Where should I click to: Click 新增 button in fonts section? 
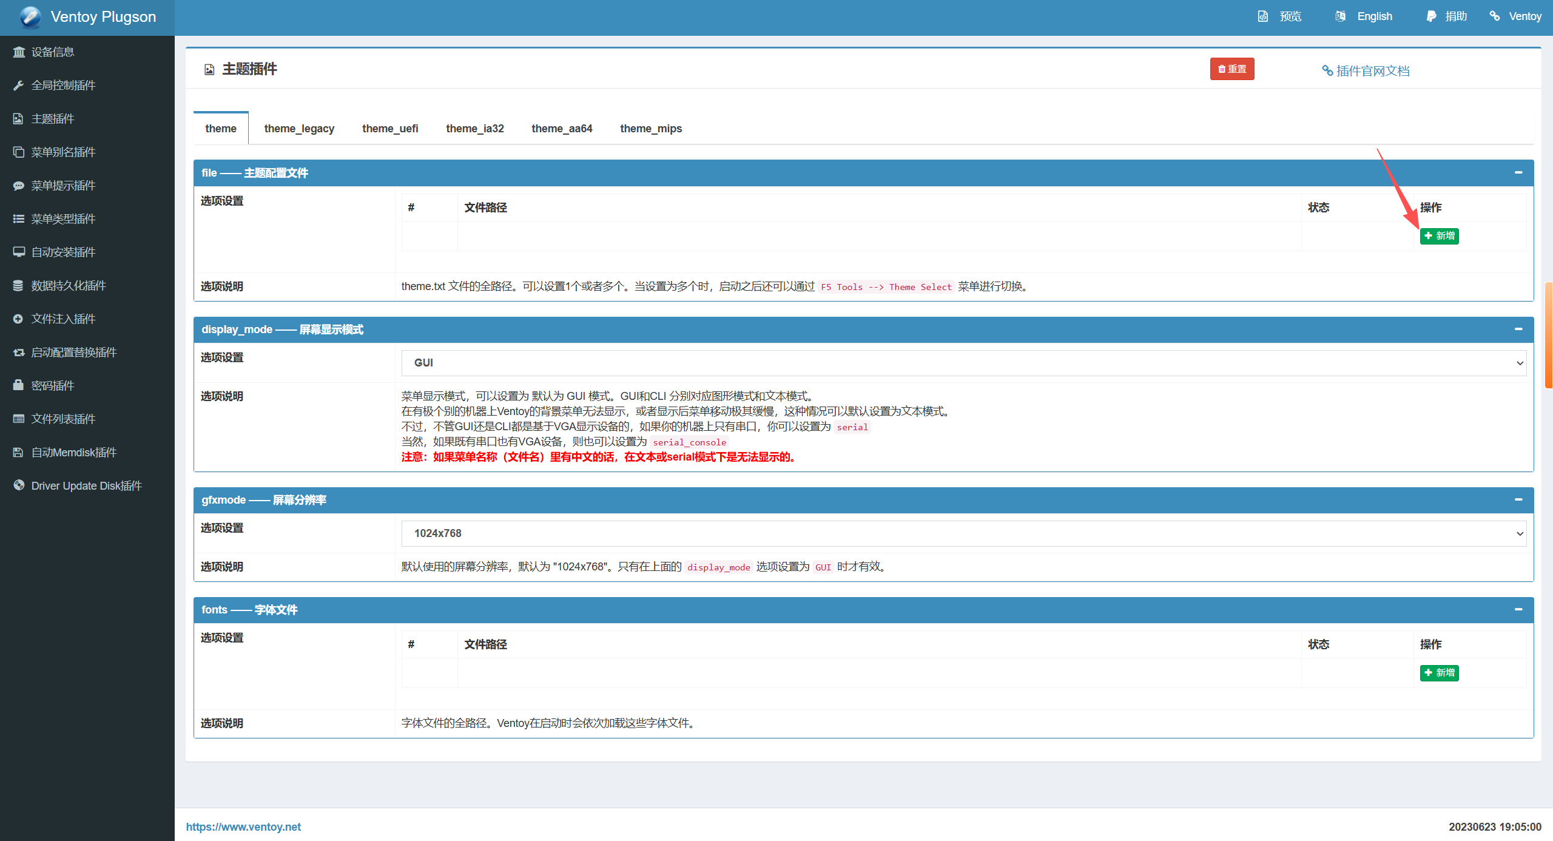[1439, 673]
